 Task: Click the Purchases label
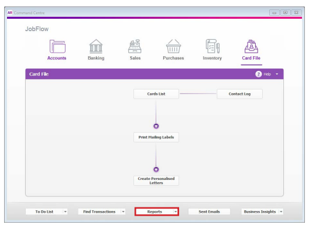point(173,58)
